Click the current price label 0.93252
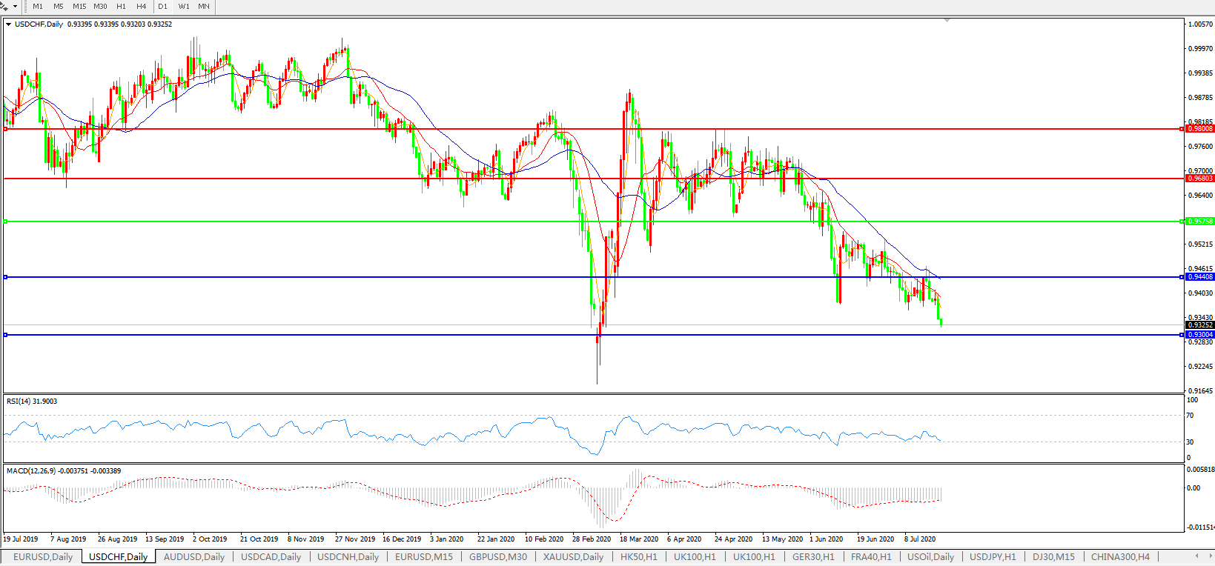This screenshot has height=566, width=1215. tap(1200, 325)
